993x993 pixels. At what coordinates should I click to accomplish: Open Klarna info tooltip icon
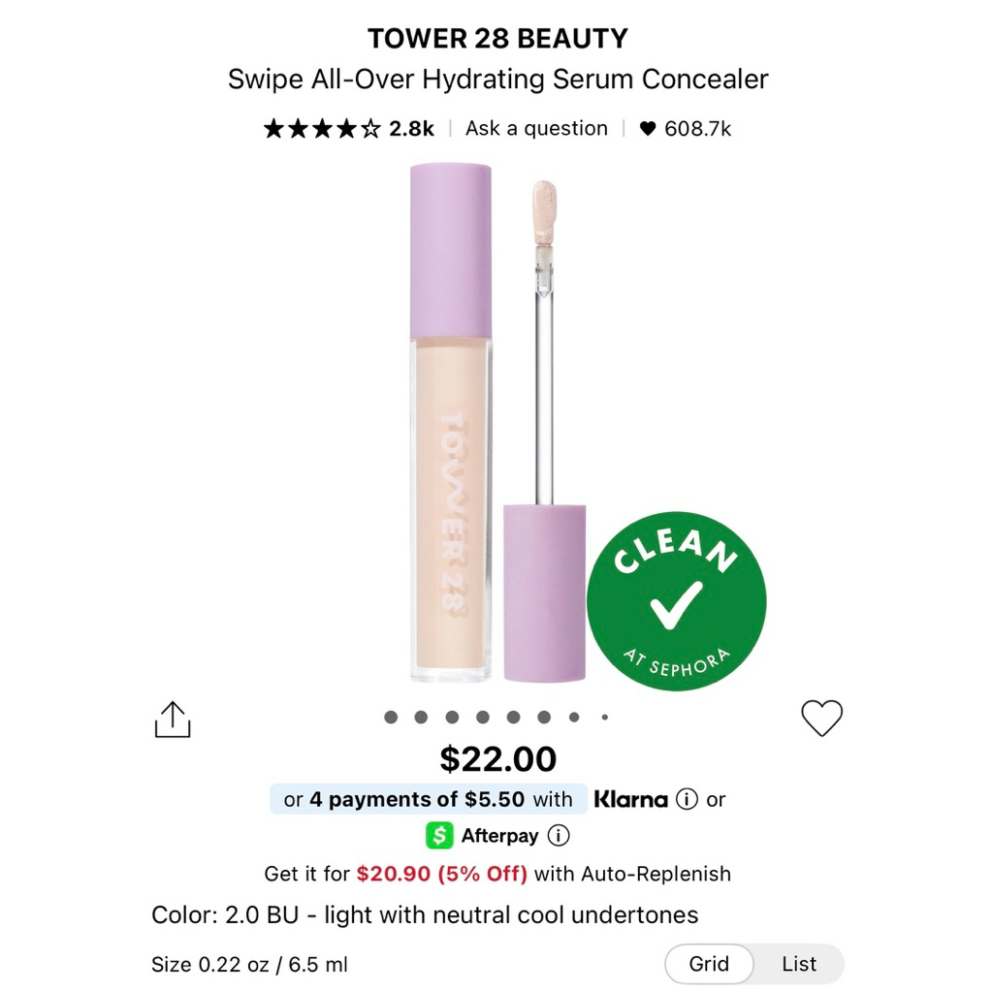click(689, 799)
